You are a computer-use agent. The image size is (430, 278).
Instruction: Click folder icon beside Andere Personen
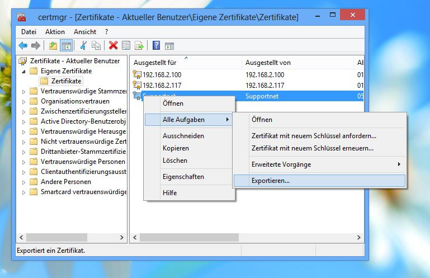point(34,182)
